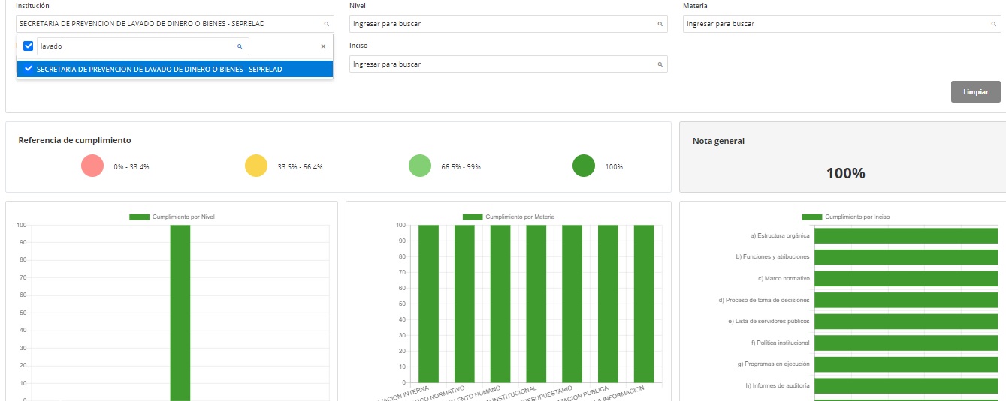Click the 'e) Lista de servidores públicos' axis label
Viewport: 1006px width, 401px height.
point(769,321)
